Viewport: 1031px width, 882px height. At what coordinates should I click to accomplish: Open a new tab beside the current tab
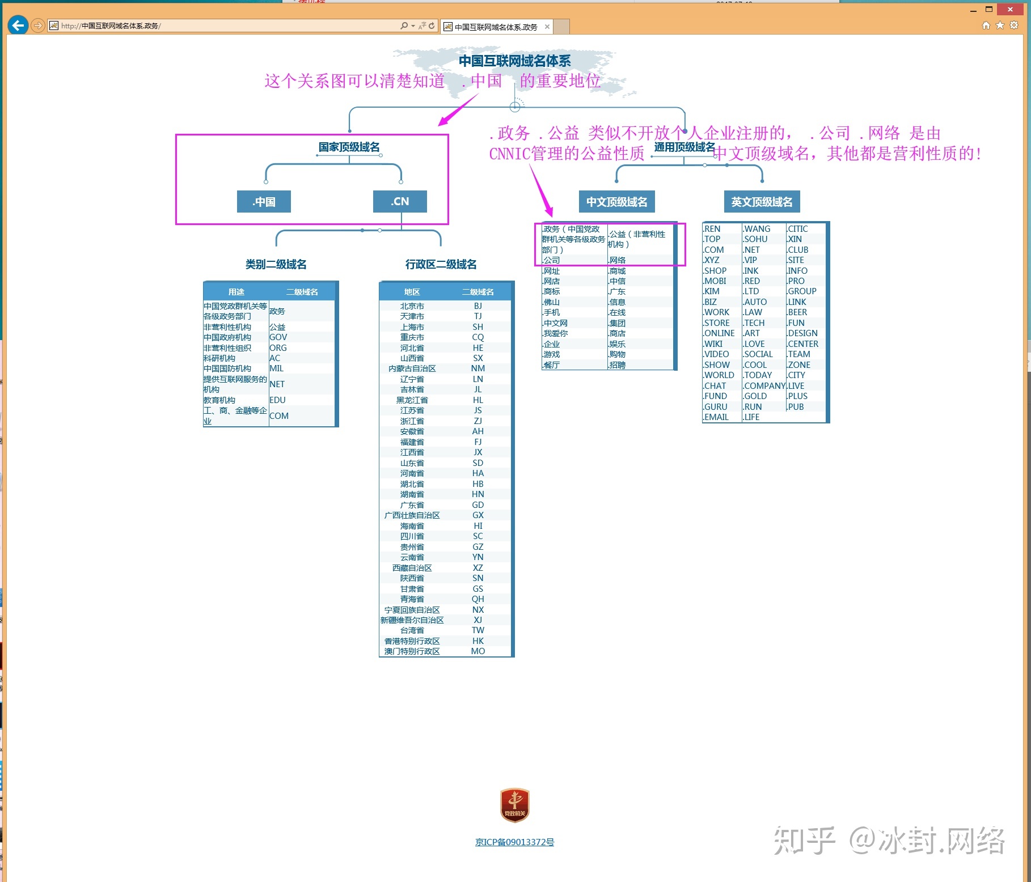(x=563, y=26)
